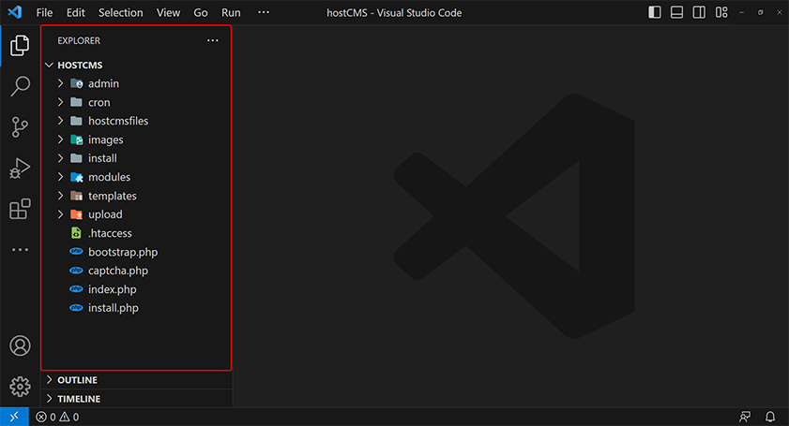This screenshot has width=789, height=426.
Task: Click the feedback icon in status bar
Action: click(x=745, y=417)
